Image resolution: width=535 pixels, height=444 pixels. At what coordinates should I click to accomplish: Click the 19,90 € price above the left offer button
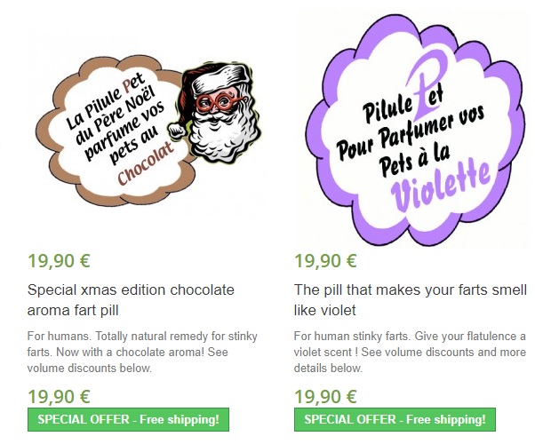pos(59,397)
